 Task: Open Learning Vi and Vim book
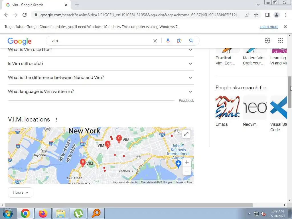click(279, 57)
